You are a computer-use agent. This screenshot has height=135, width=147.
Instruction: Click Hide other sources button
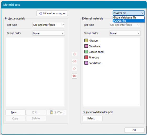point(52,13)
